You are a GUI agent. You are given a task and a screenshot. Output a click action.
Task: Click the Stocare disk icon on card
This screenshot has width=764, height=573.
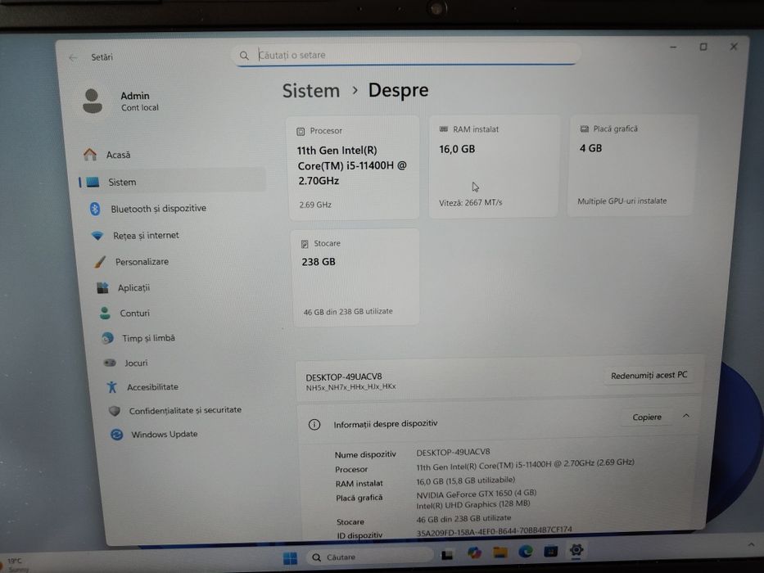coord(305,244)
